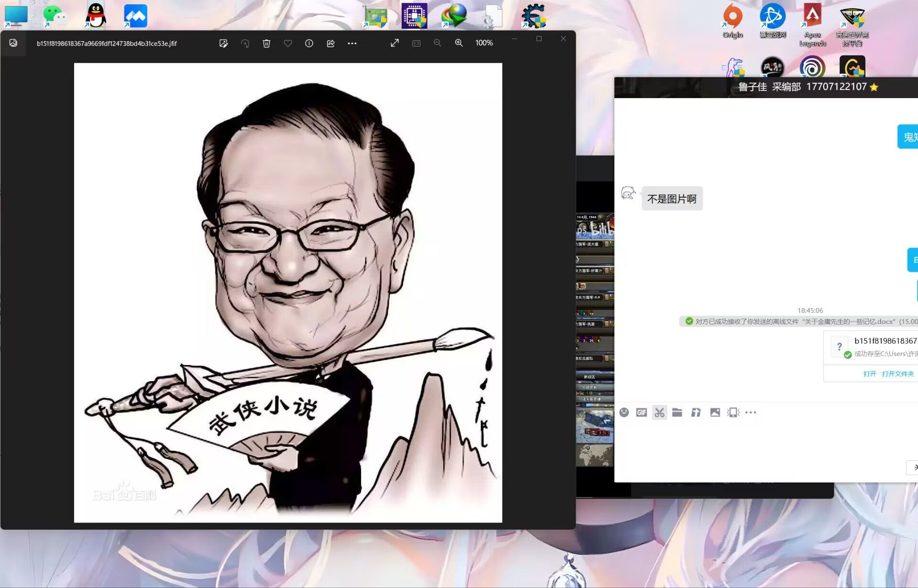Open the 完美世界竞技平台 desktop shortcut

(852, 27)
